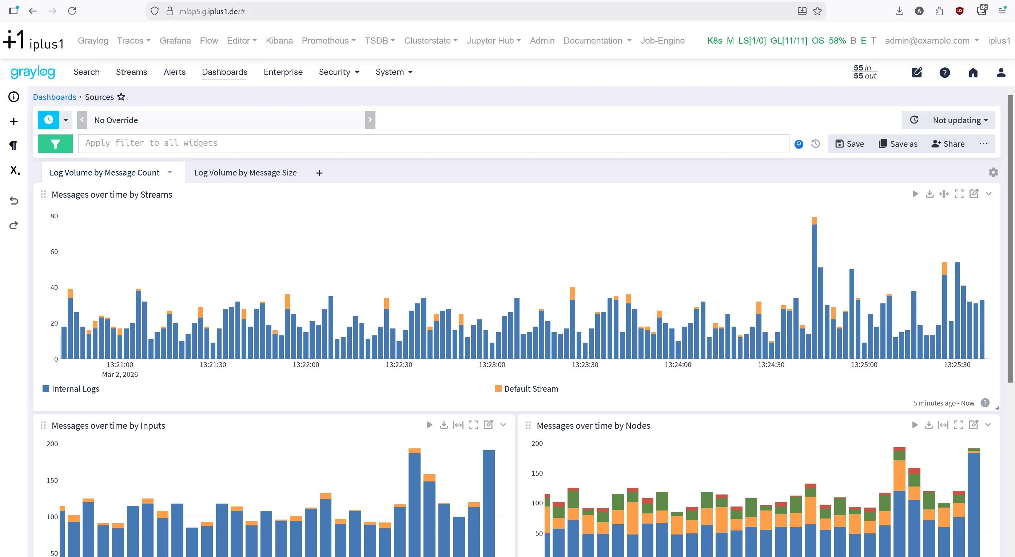
Task: Select the add widget plus icon
Action: [13, 121]
